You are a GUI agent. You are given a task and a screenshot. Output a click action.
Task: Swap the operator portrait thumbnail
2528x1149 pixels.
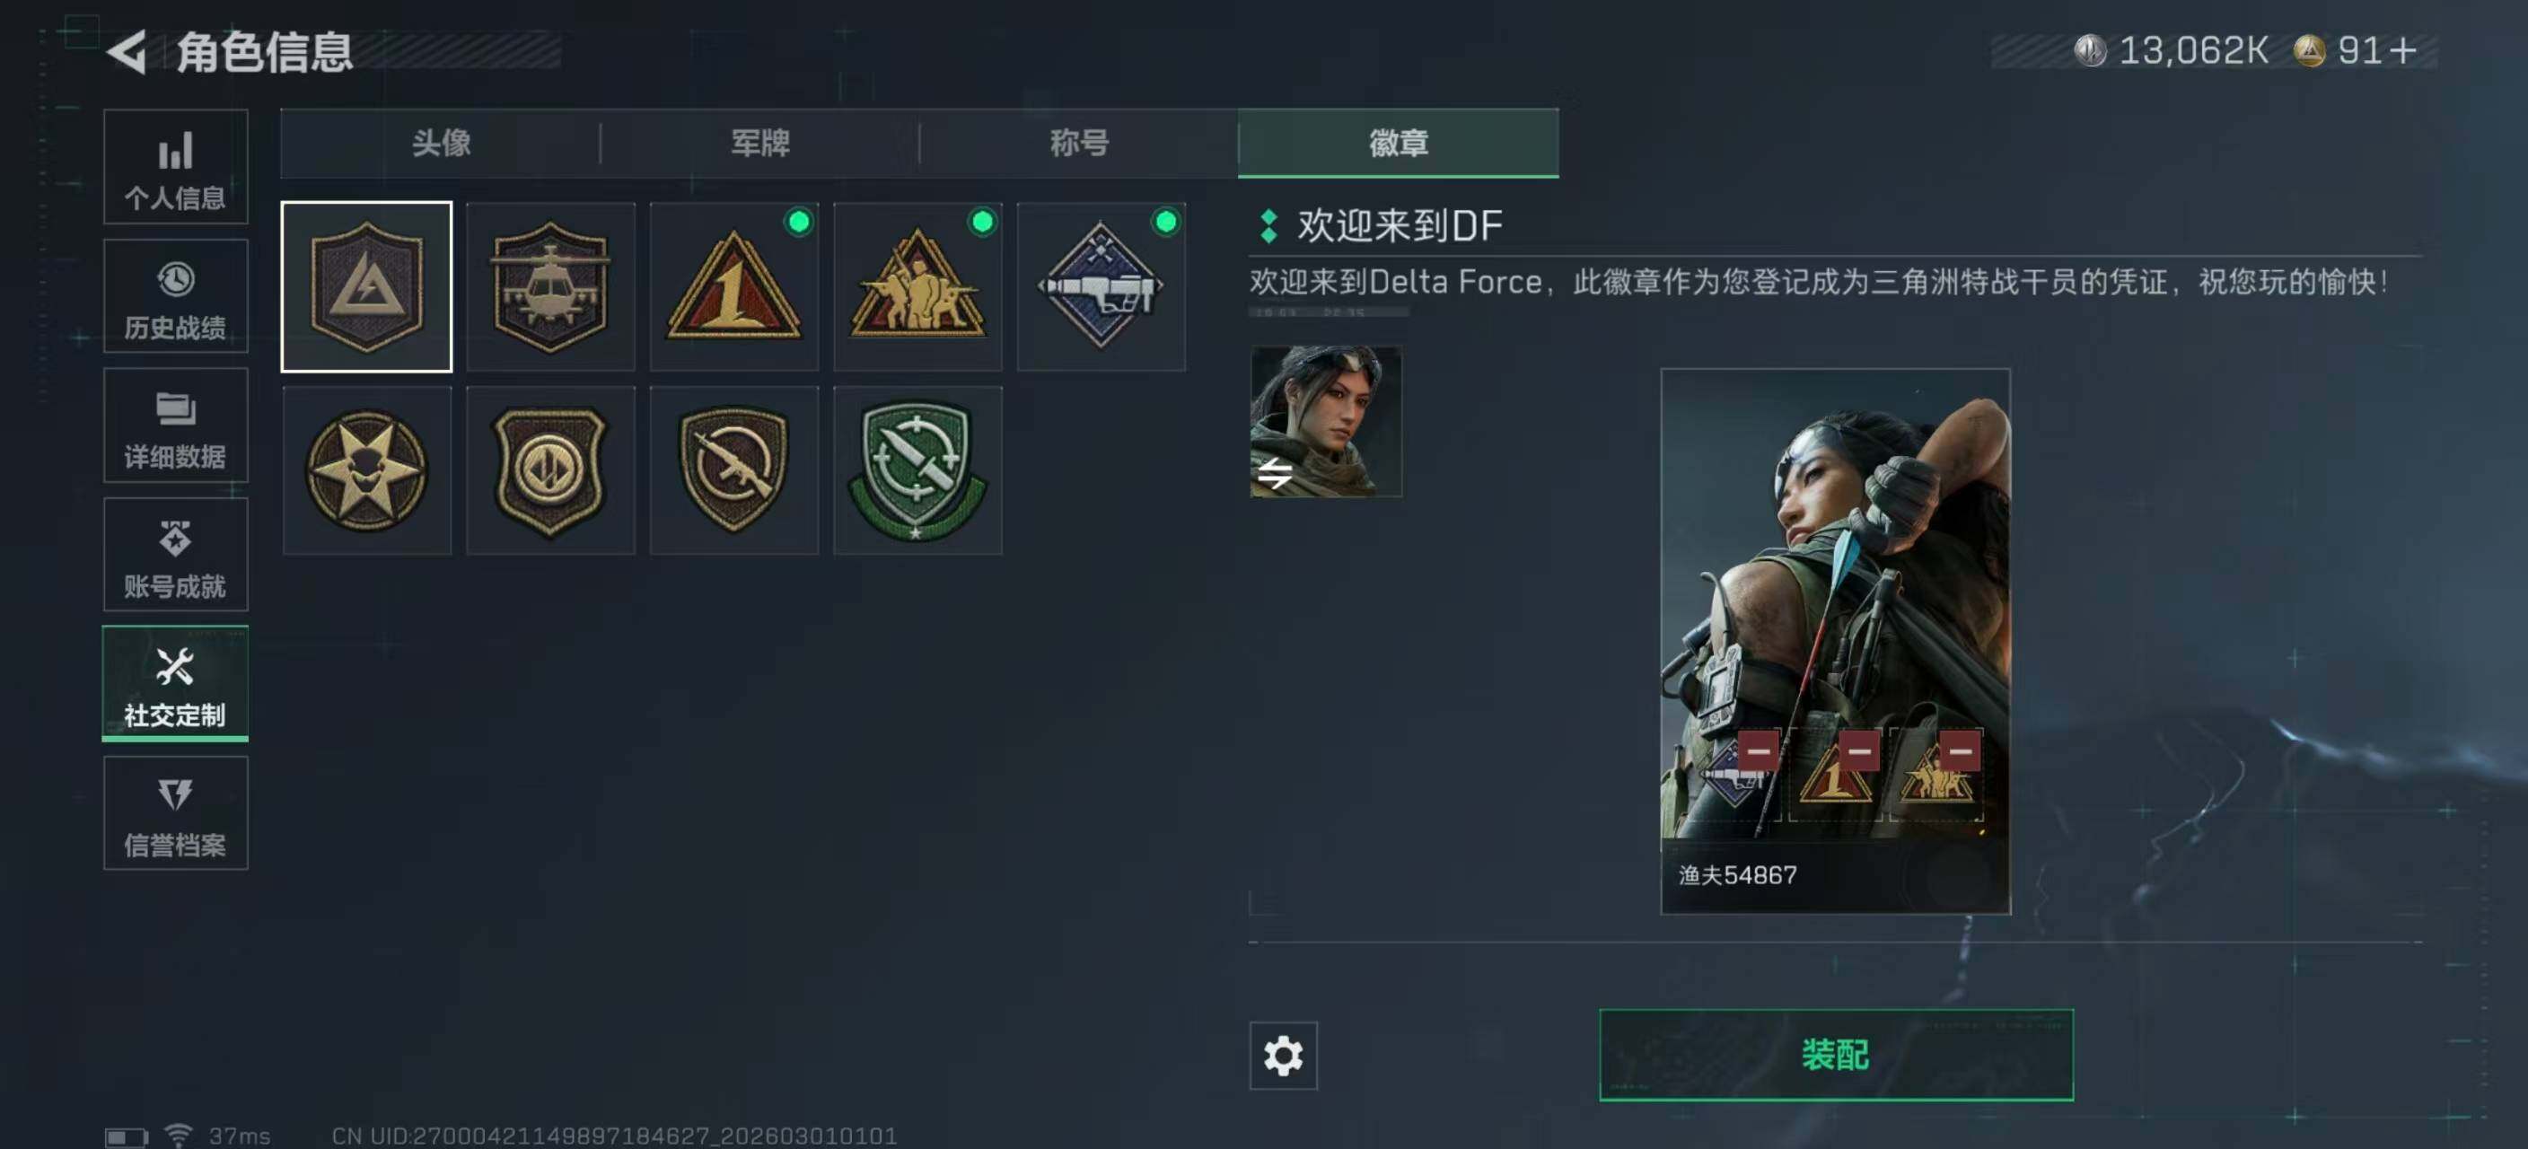1326,422
